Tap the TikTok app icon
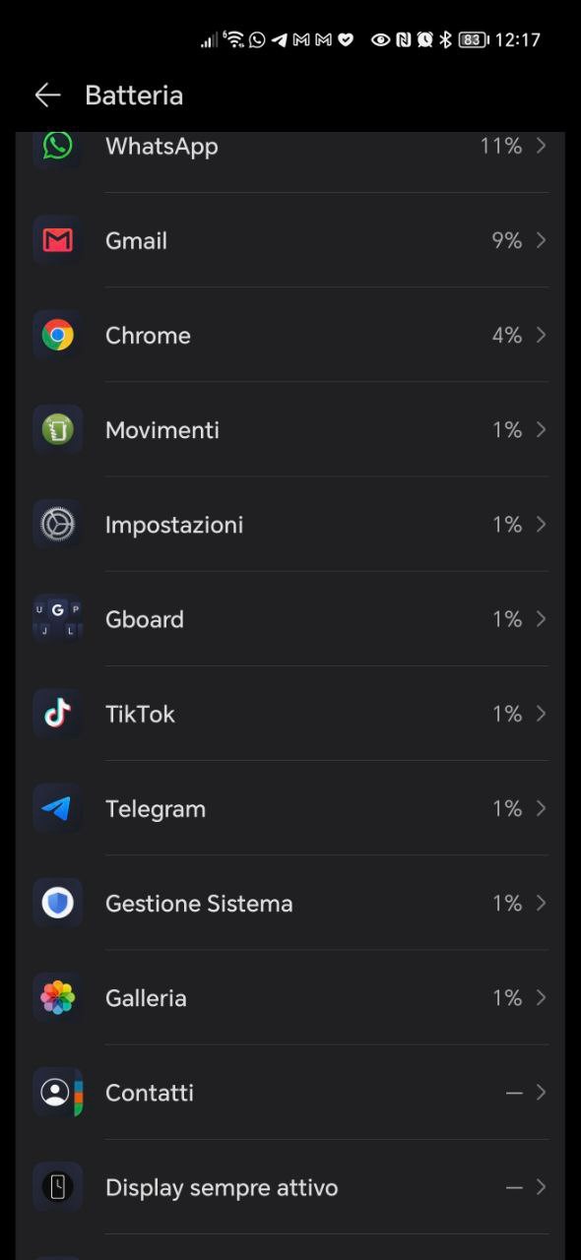Image resolution: width=581 pixels, height=1260 pixels. (57, 714)
